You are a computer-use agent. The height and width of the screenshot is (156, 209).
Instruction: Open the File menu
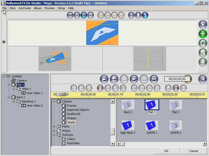coord(4,8)
